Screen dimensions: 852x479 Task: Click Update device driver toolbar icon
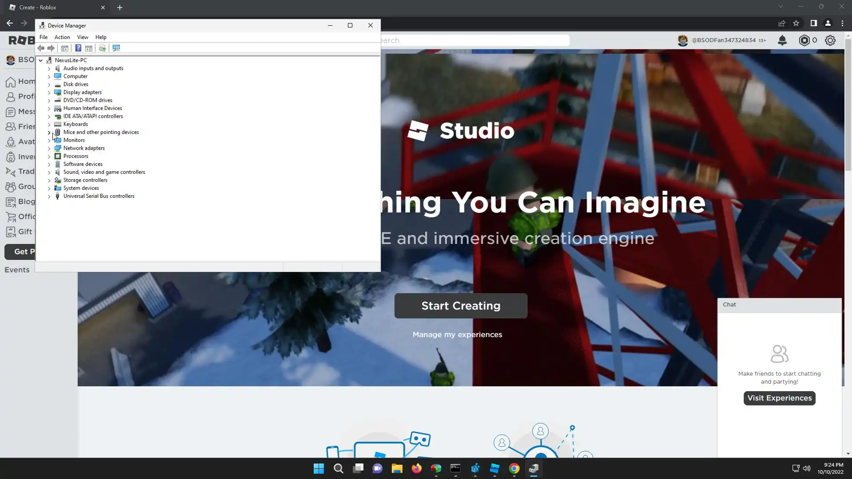tap(102, 48)
